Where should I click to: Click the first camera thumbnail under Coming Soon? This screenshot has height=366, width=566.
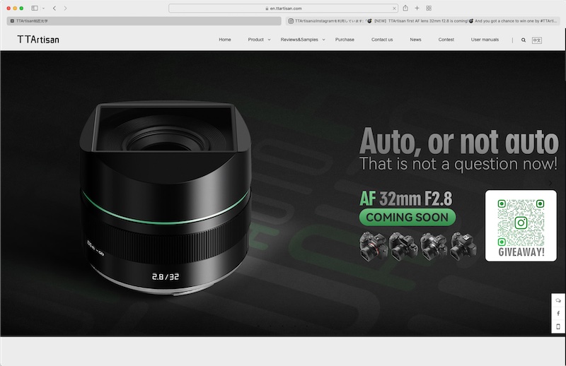(x=374, y=247)
